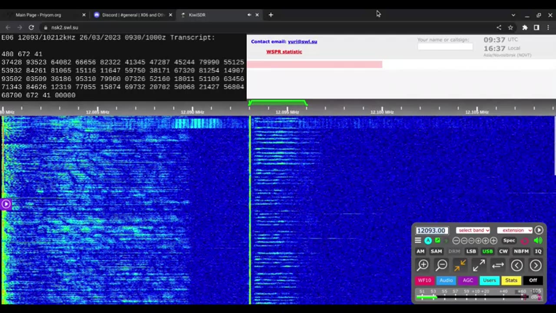Zoom in the waterfall with magnifier plus
This screenshot has height=313, width=556.
point(423,265)
